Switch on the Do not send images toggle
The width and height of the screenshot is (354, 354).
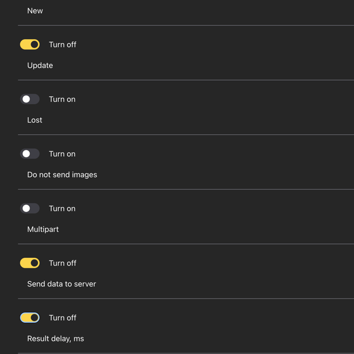click(30, 154)
